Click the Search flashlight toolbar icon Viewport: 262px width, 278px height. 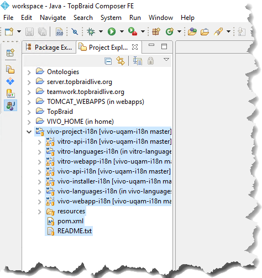[218, 32]
